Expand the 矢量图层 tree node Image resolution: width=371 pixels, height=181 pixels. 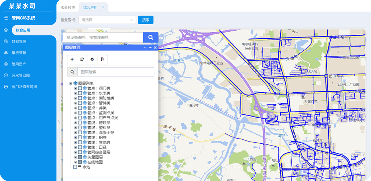pos(76,157)
